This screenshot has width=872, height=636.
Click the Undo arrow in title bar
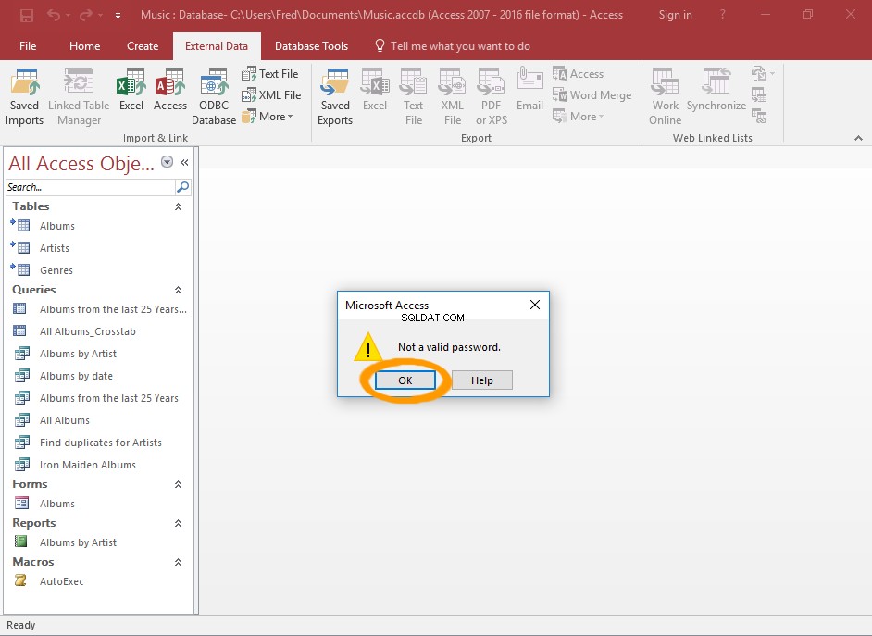(x=54, y=15)
